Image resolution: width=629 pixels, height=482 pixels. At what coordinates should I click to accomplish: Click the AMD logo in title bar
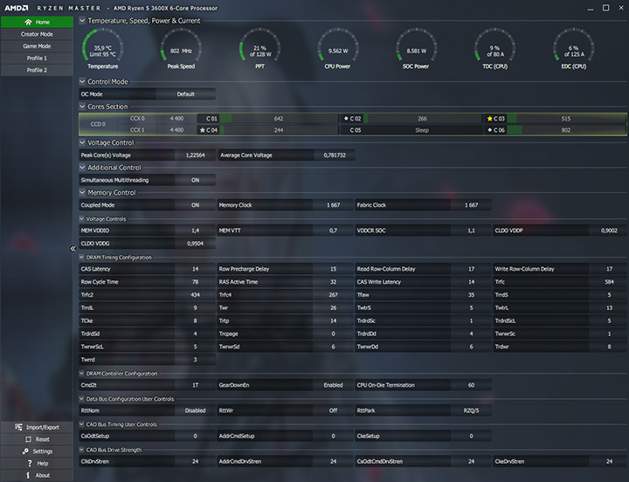click(17, 8)
